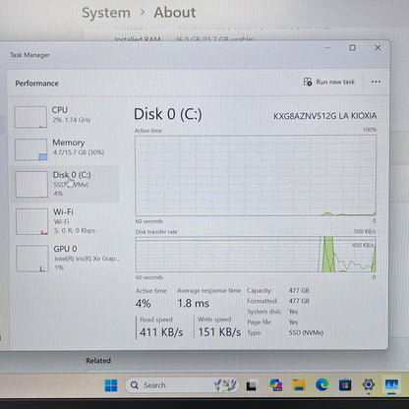Click the Related heading in Settings
Image resolution: width=409 pixels, height=409 pixels.
click(98, 361)
